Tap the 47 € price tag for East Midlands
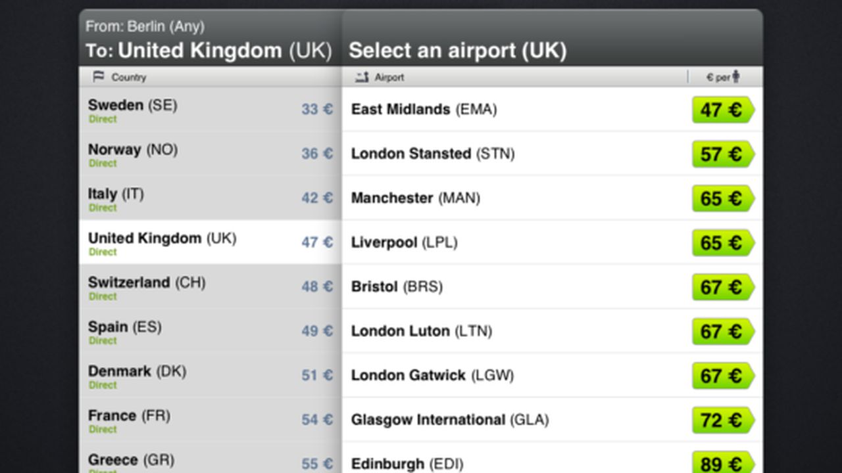Image resolution: width=842 pixels, height=473 pixels. pyautogui.click(x=722, y=110)
